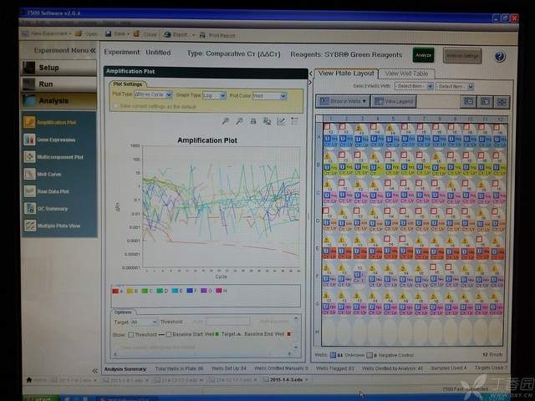The image size is (535, 401).
Task: Click the yellow B legend color swatch
Action: (130, 291)
